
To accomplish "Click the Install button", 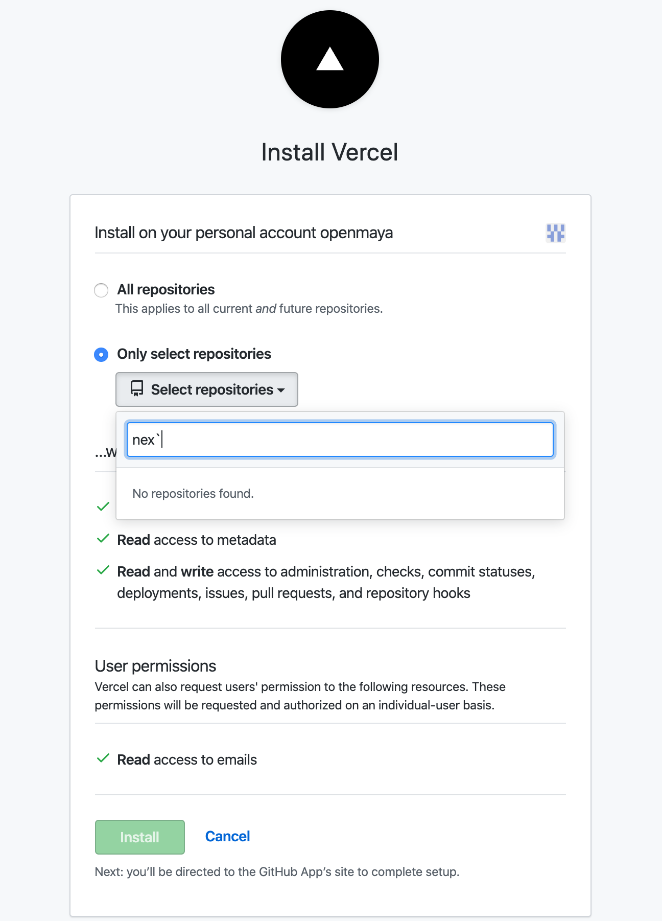I will coord(140,837).
